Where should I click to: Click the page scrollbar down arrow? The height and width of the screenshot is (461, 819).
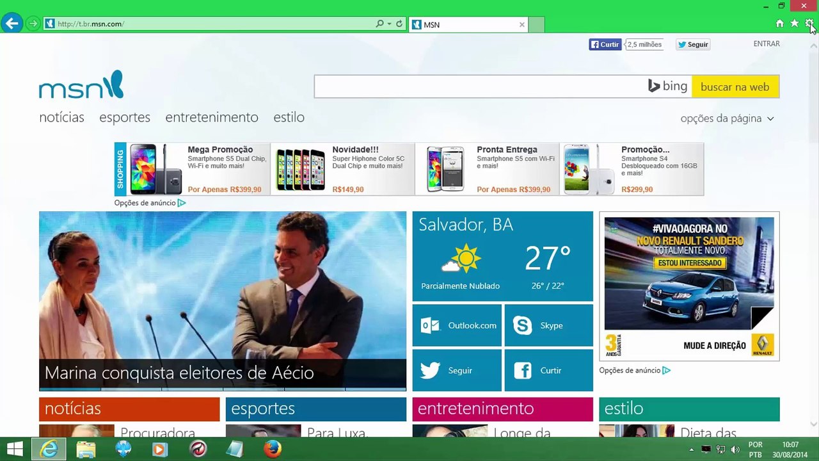[814, 424]
